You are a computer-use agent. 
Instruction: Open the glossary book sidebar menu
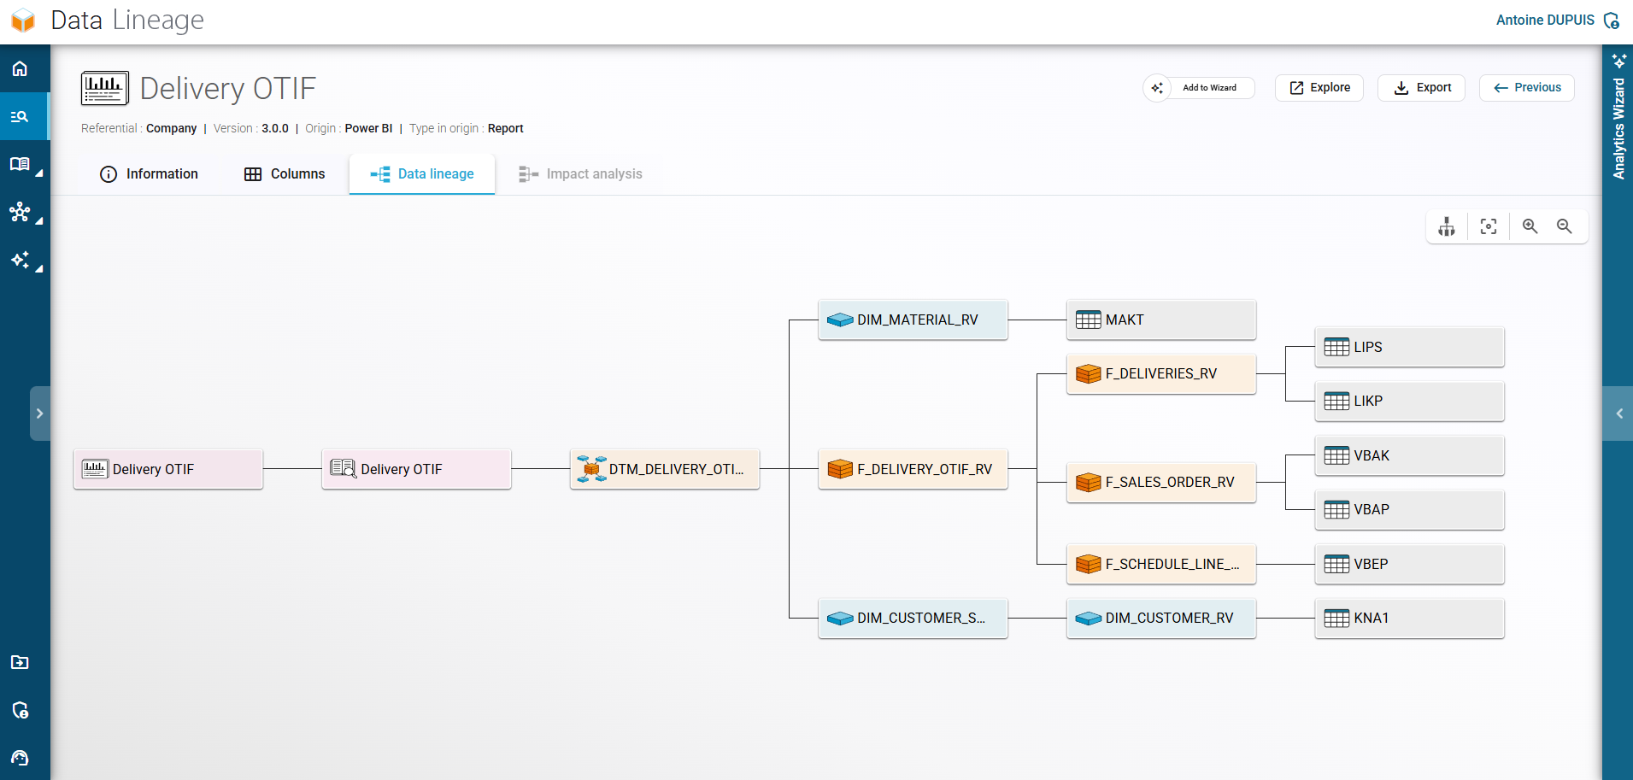click(x=20, y=164)
